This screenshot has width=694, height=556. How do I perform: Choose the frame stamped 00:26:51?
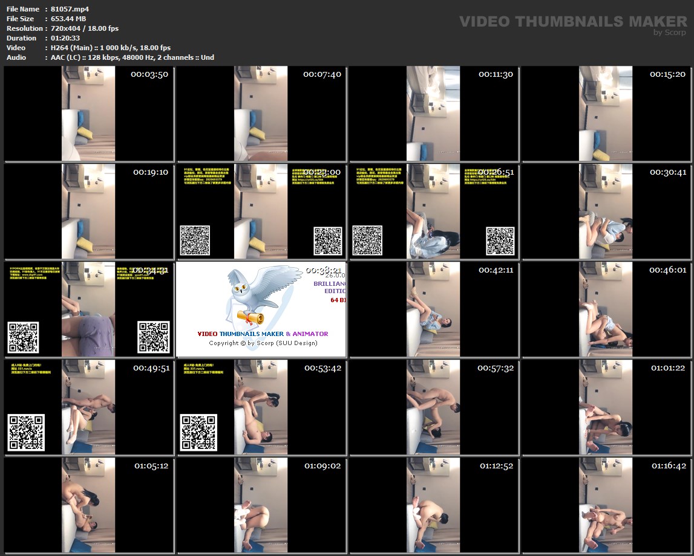[434, 212]
